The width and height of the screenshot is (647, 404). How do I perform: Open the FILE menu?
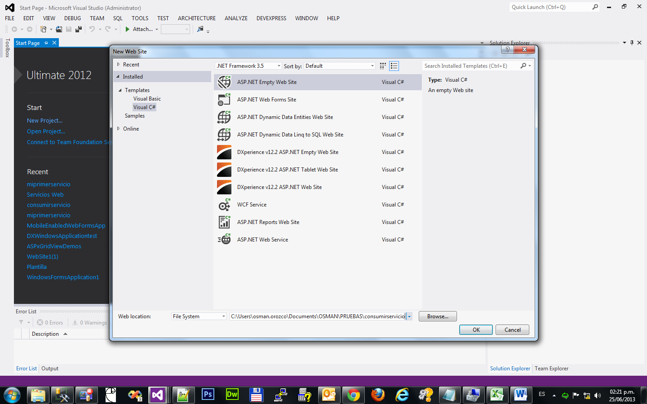click(10, 18)
